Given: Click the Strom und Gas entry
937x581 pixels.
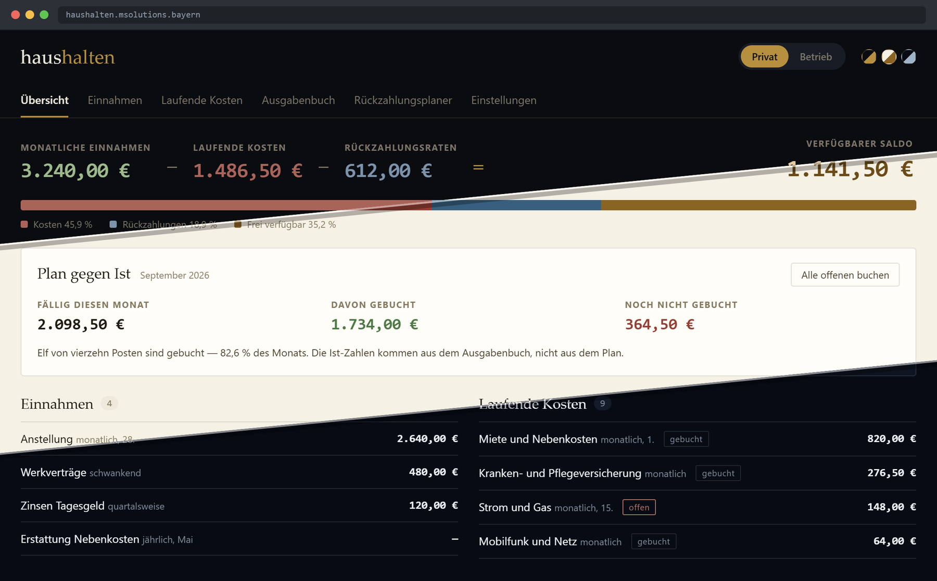Looking at the screenshot, I should click(x=698, y=507).
